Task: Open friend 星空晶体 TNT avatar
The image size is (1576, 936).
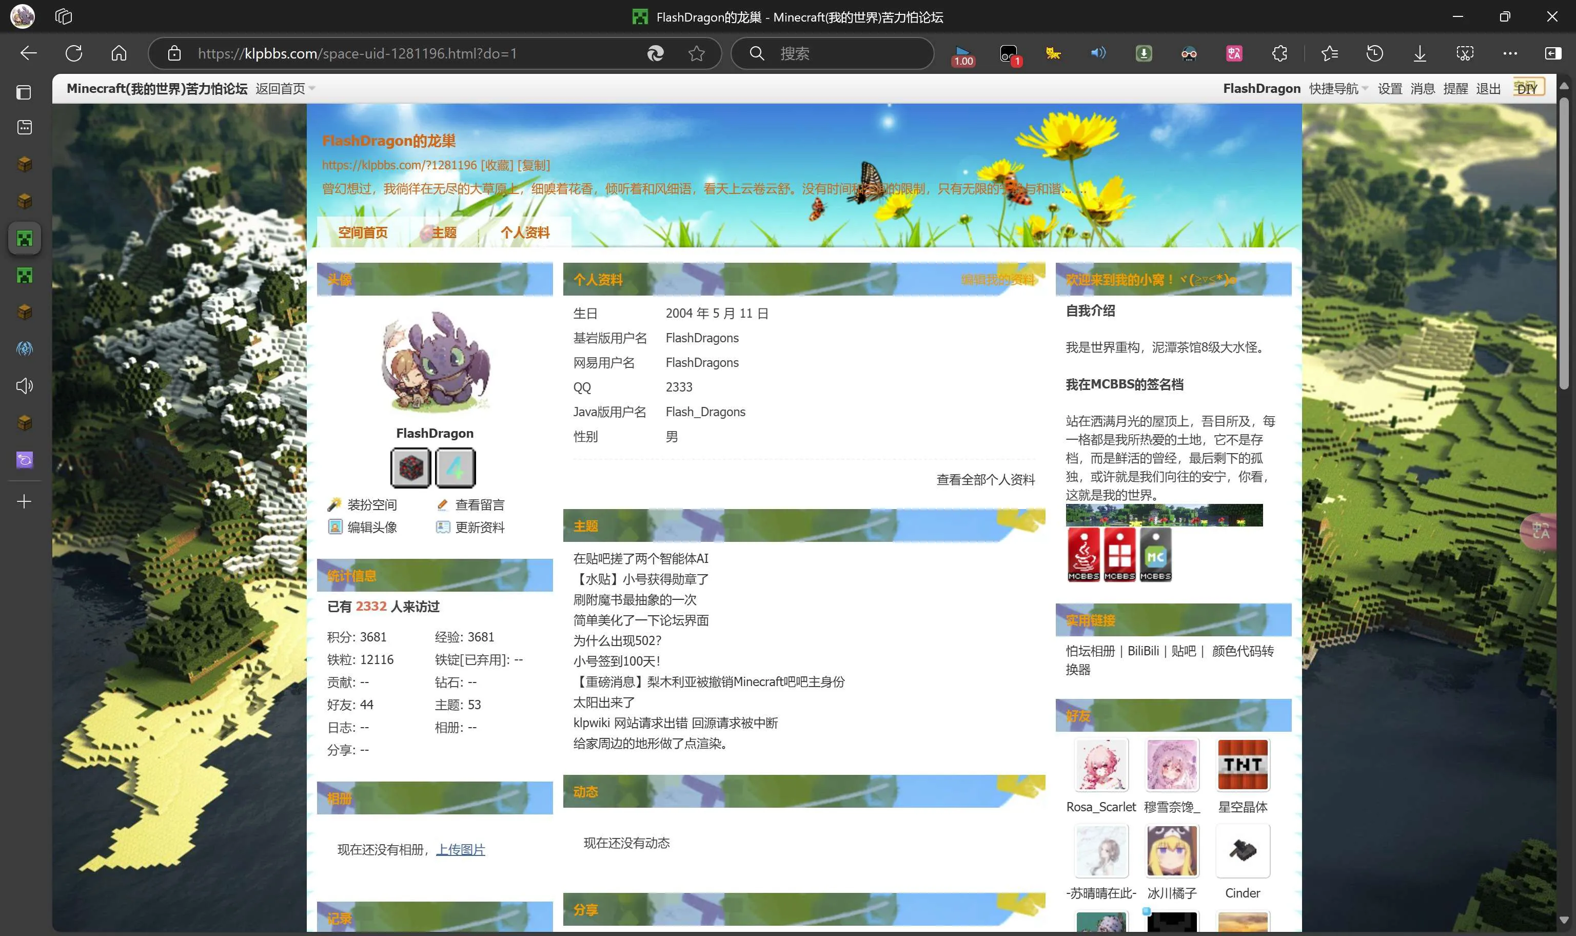Action: click(x=1243, y=765)
